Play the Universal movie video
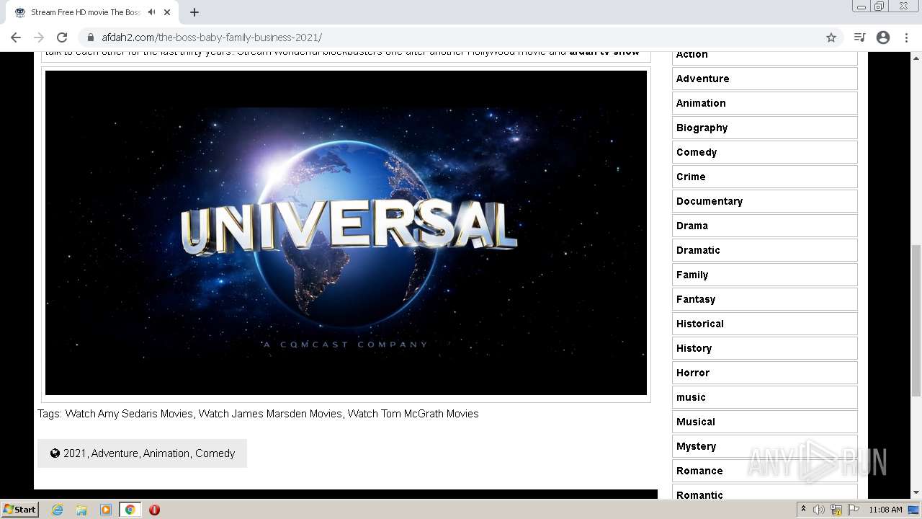922x519 pixels. (x=346, y=233)
